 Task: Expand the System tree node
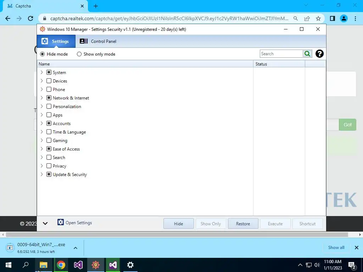click(42, 72)
